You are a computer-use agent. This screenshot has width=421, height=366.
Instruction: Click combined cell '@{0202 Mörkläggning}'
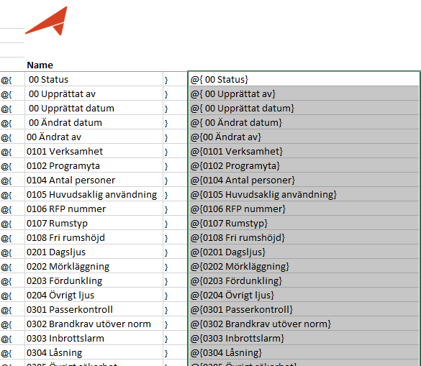[x=304, y=266]
